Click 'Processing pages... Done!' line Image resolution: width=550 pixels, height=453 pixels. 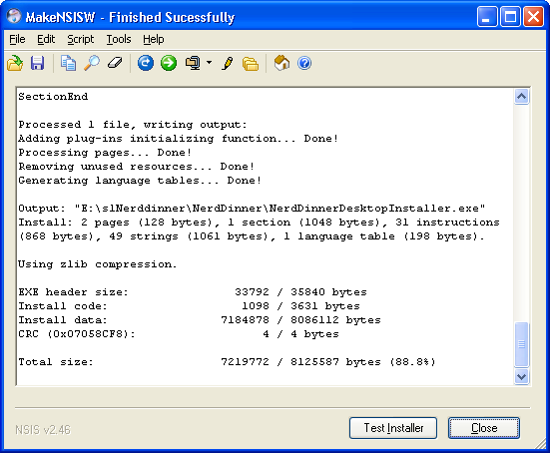click(105, 153)
